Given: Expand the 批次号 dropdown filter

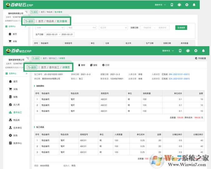Looking at the screenshot, I should coord(113,28).
